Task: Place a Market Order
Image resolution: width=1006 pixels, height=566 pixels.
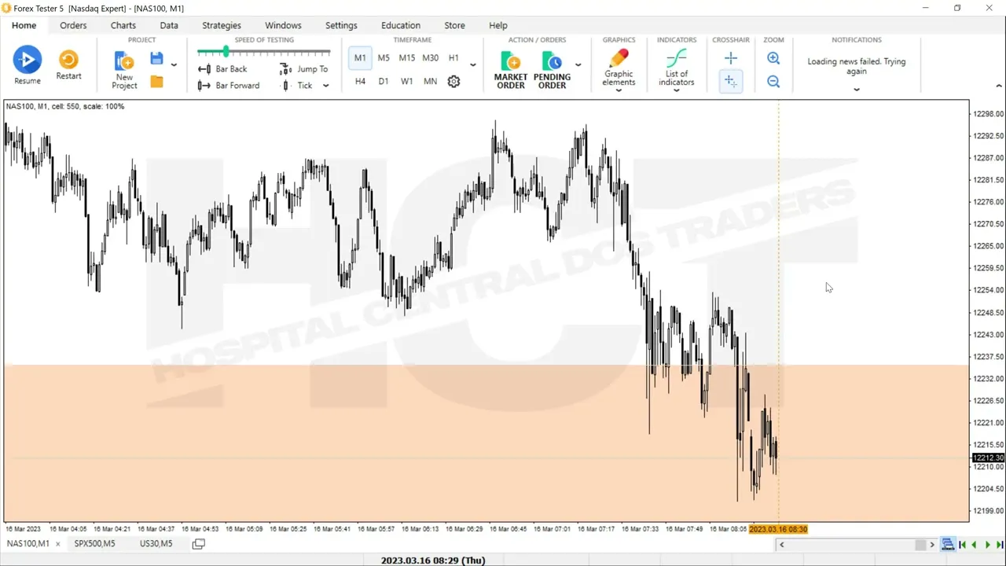Action: pos(511,70)
